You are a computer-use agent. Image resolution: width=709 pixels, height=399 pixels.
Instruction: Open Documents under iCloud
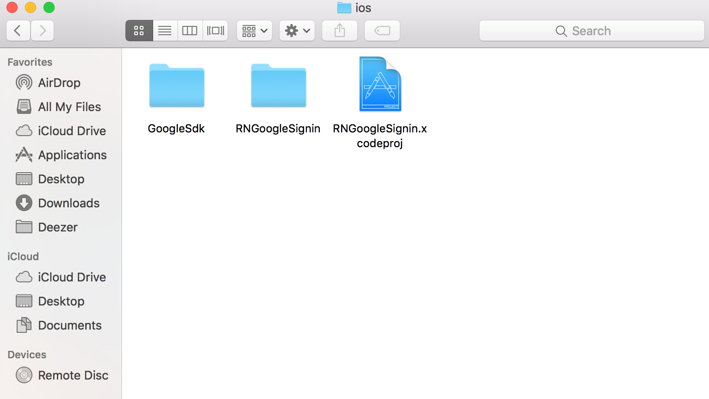tap(69, 325)
